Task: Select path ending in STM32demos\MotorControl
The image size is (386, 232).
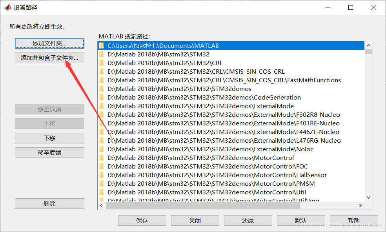Action: pos(231,158)
